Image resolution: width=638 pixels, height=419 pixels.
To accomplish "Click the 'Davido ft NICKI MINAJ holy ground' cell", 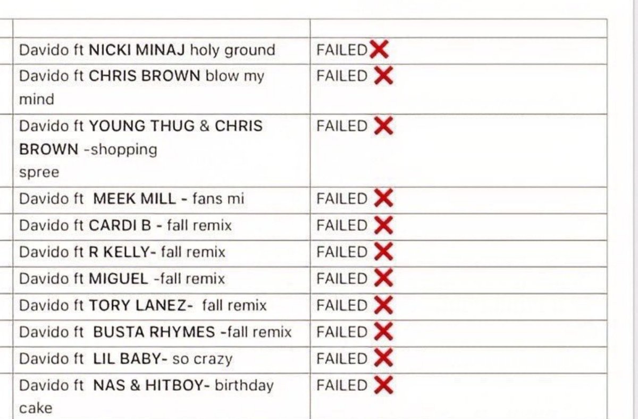I will coord(162,51).
